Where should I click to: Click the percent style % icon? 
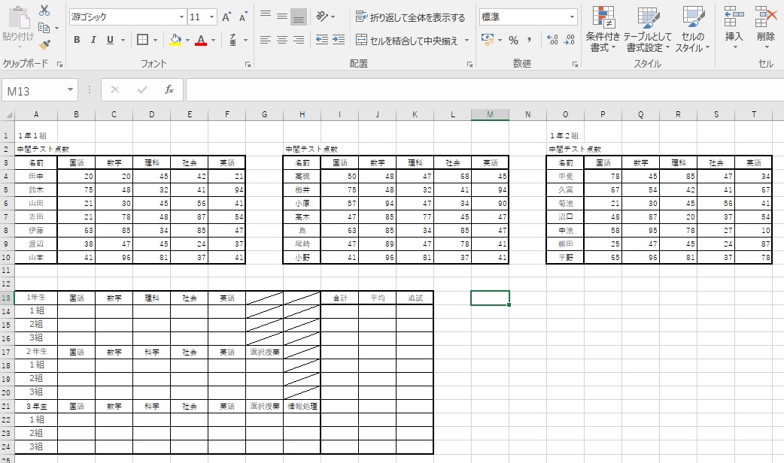(x=514, y=40)
